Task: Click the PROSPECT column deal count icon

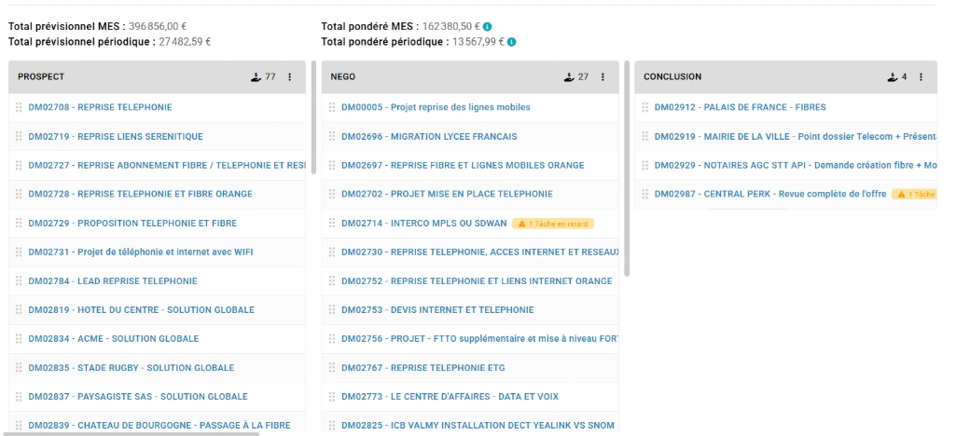Action: [256, 76]
